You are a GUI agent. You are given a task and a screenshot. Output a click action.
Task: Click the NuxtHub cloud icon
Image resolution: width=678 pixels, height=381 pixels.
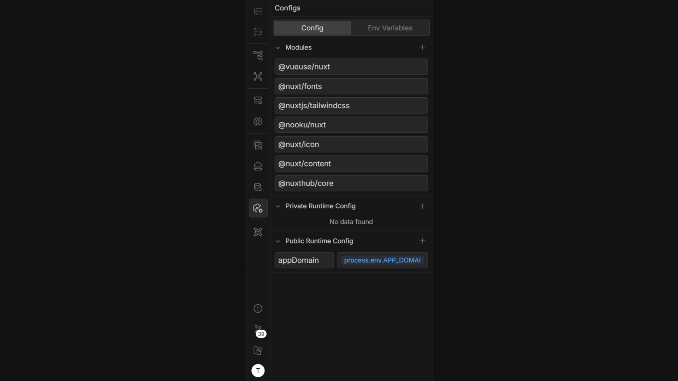tap(258, 166)
